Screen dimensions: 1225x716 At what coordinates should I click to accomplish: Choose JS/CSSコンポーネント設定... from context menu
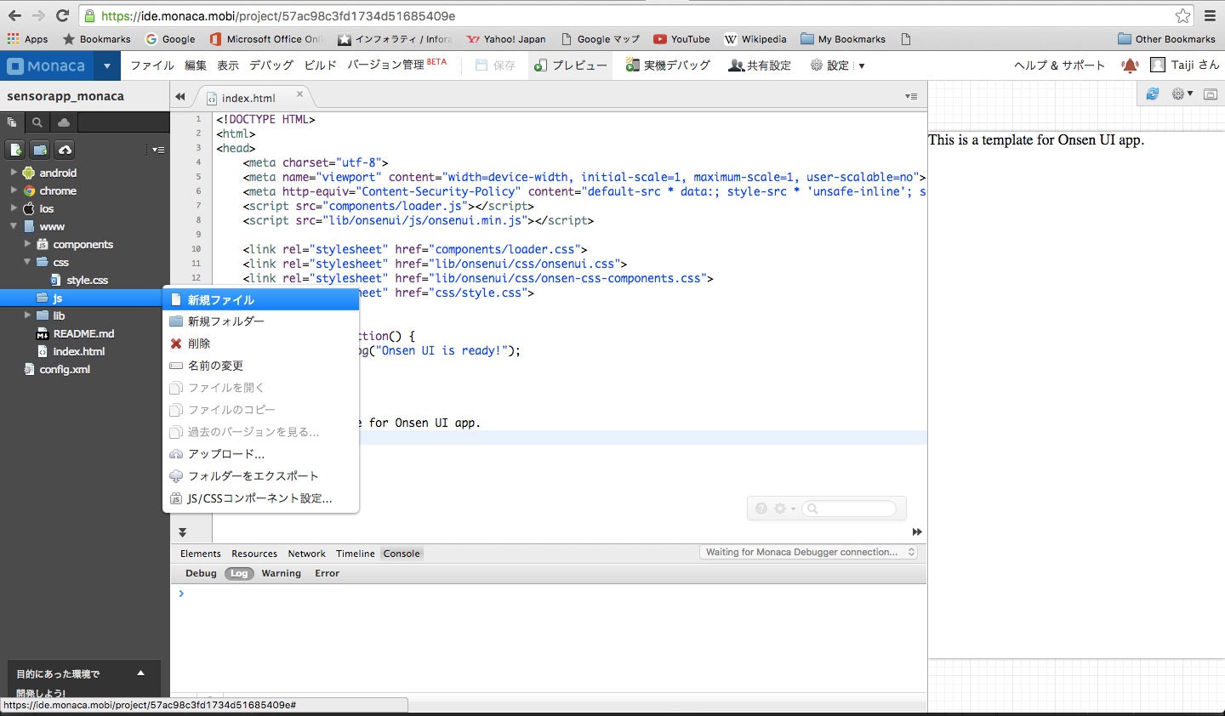261,498
